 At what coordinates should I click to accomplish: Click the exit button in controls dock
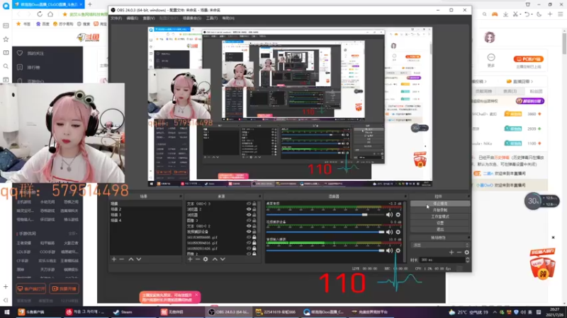440,229
